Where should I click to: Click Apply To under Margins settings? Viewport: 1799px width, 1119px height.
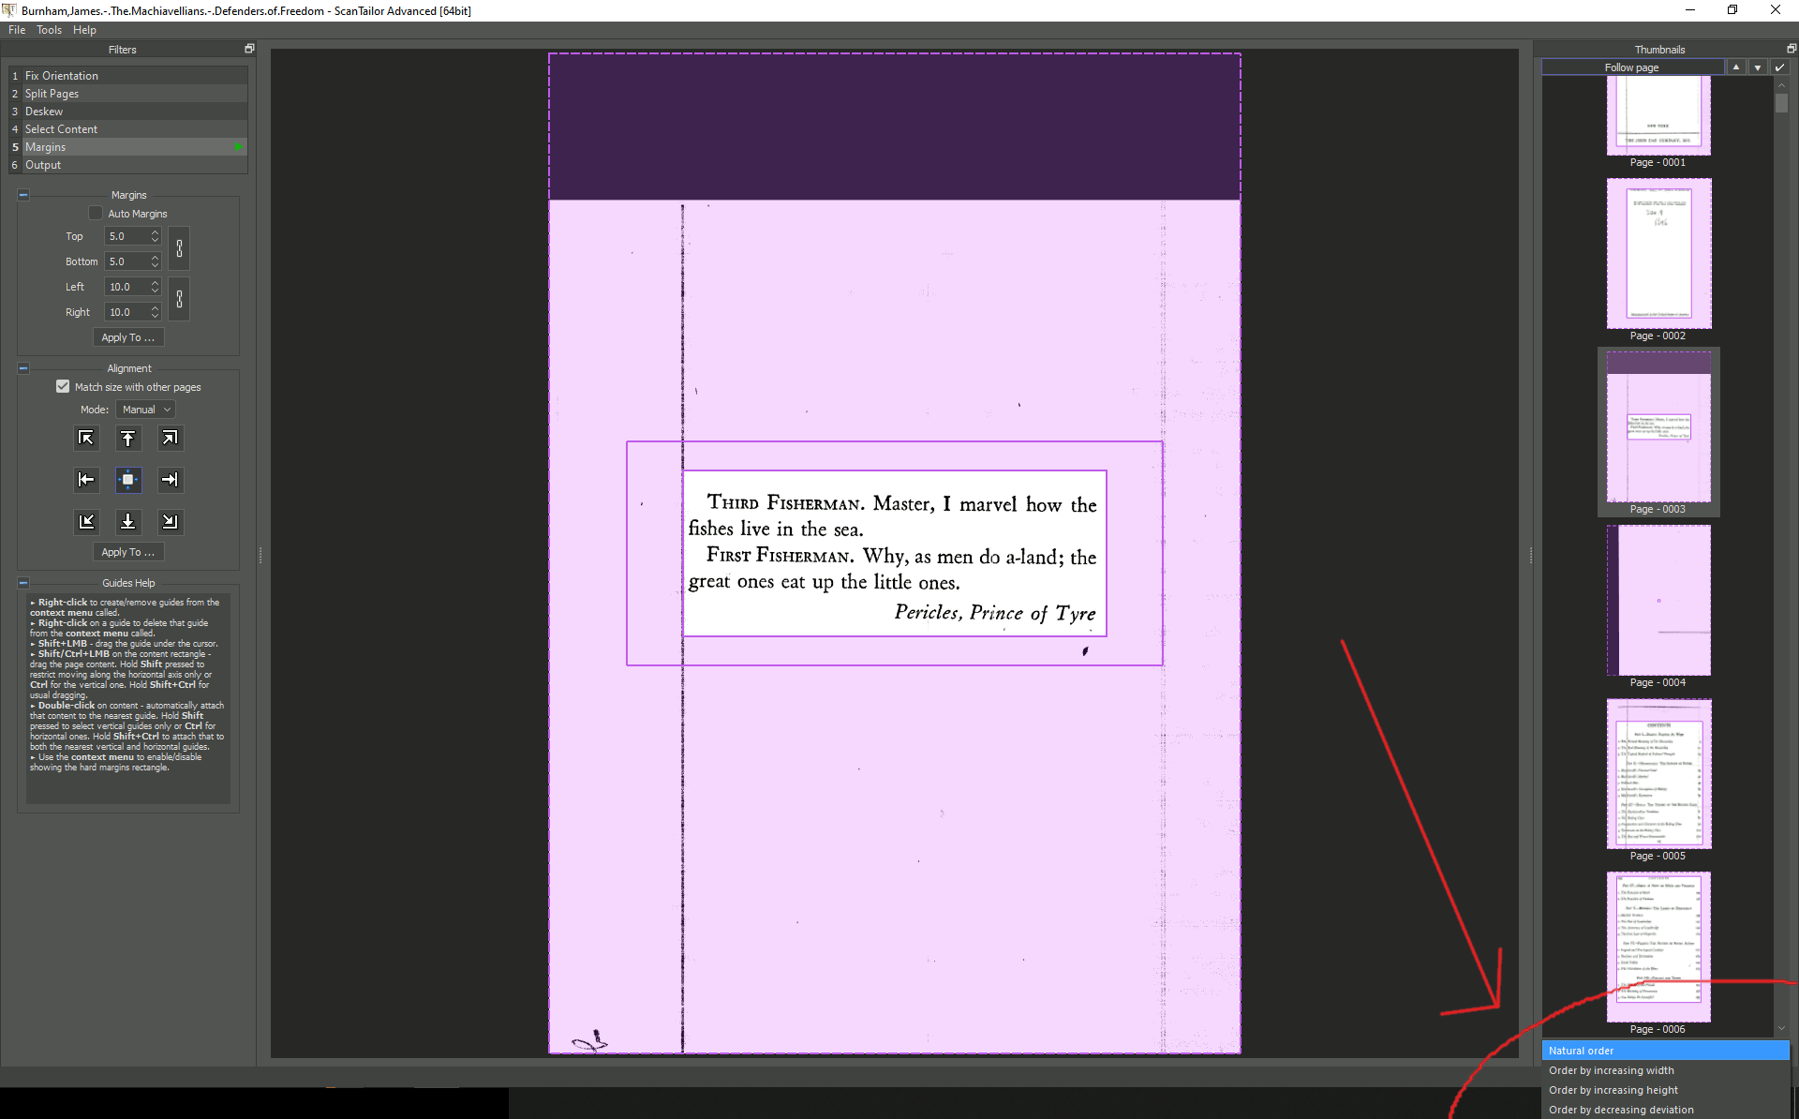tap(128, 337)
